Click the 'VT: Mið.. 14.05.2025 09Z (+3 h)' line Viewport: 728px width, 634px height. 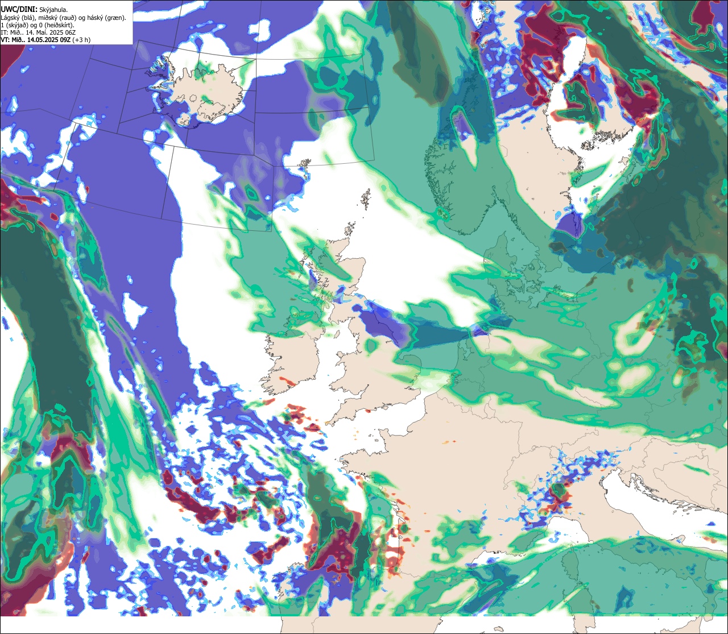[45, 40]
